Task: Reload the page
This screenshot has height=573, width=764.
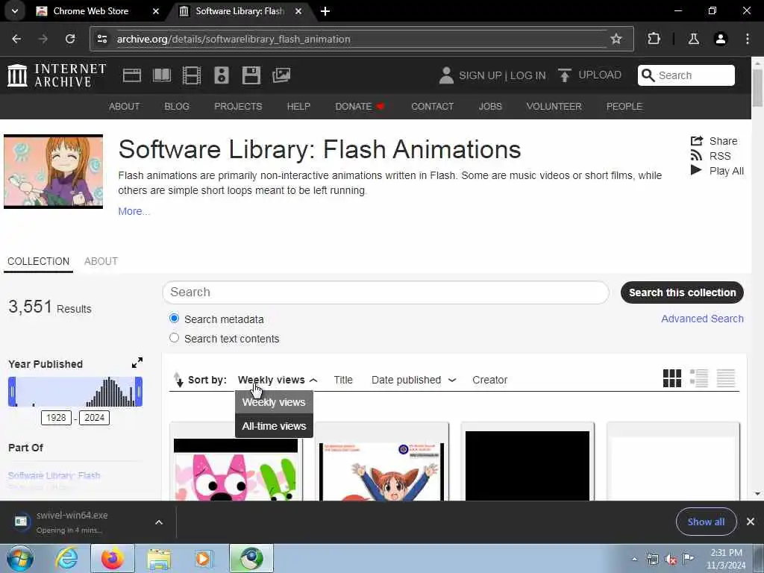Action: pyautogui.click(x=70, y=39)
